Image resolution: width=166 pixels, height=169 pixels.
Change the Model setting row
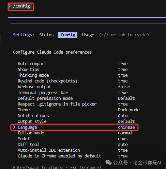[x=73, y=139]
